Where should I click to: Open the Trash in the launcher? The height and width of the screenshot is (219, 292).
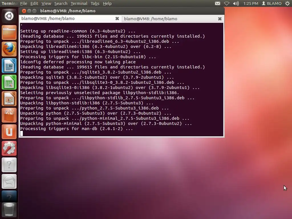point(9,210)
